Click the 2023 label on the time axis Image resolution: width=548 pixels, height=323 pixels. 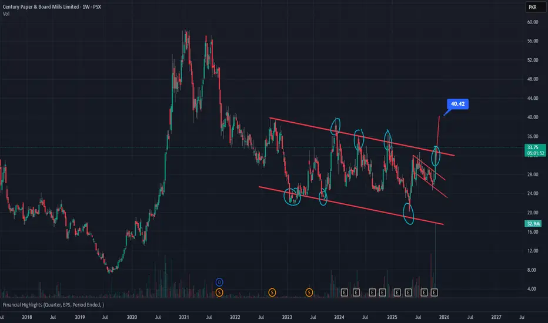(287, 317)
